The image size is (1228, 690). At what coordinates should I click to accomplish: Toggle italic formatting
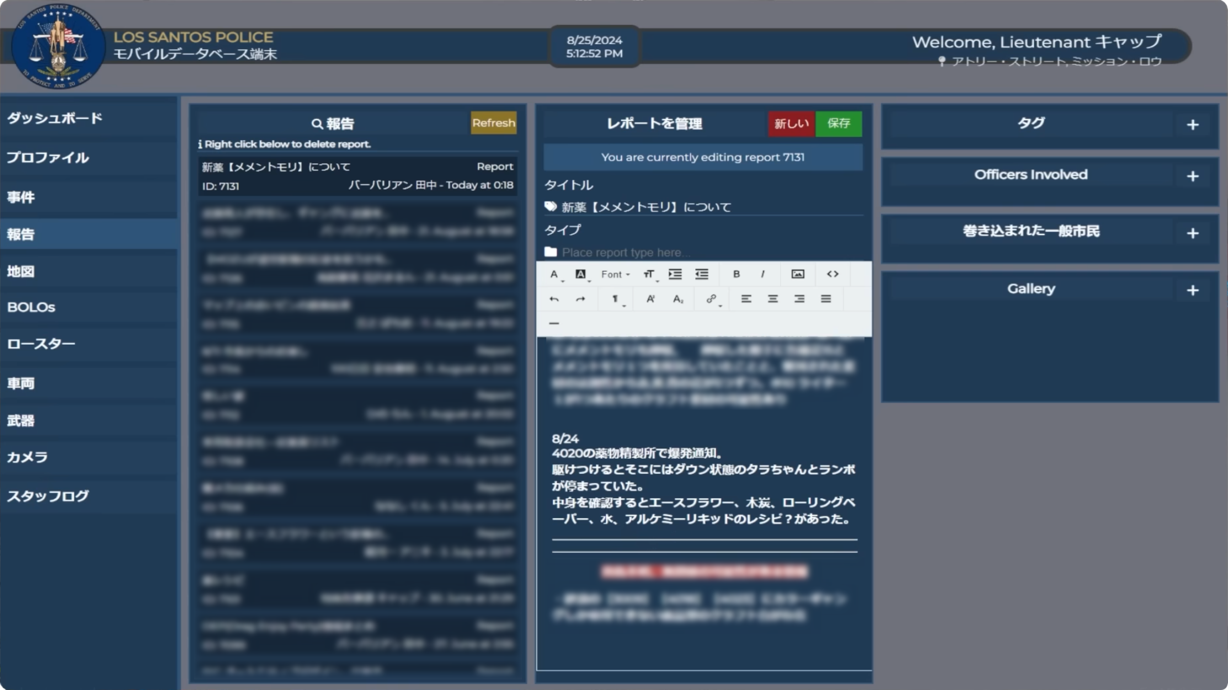pos(762,274)
